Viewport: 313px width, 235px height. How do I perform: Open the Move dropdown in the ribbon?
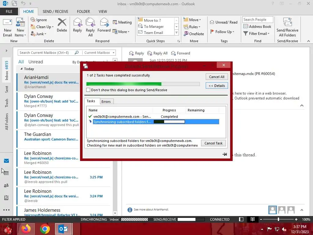193,20
